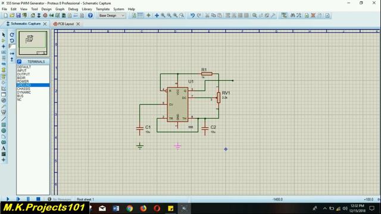Click the Zoom In magnifier icon
This screenshot has height=214, width=381.
(163, 15)
